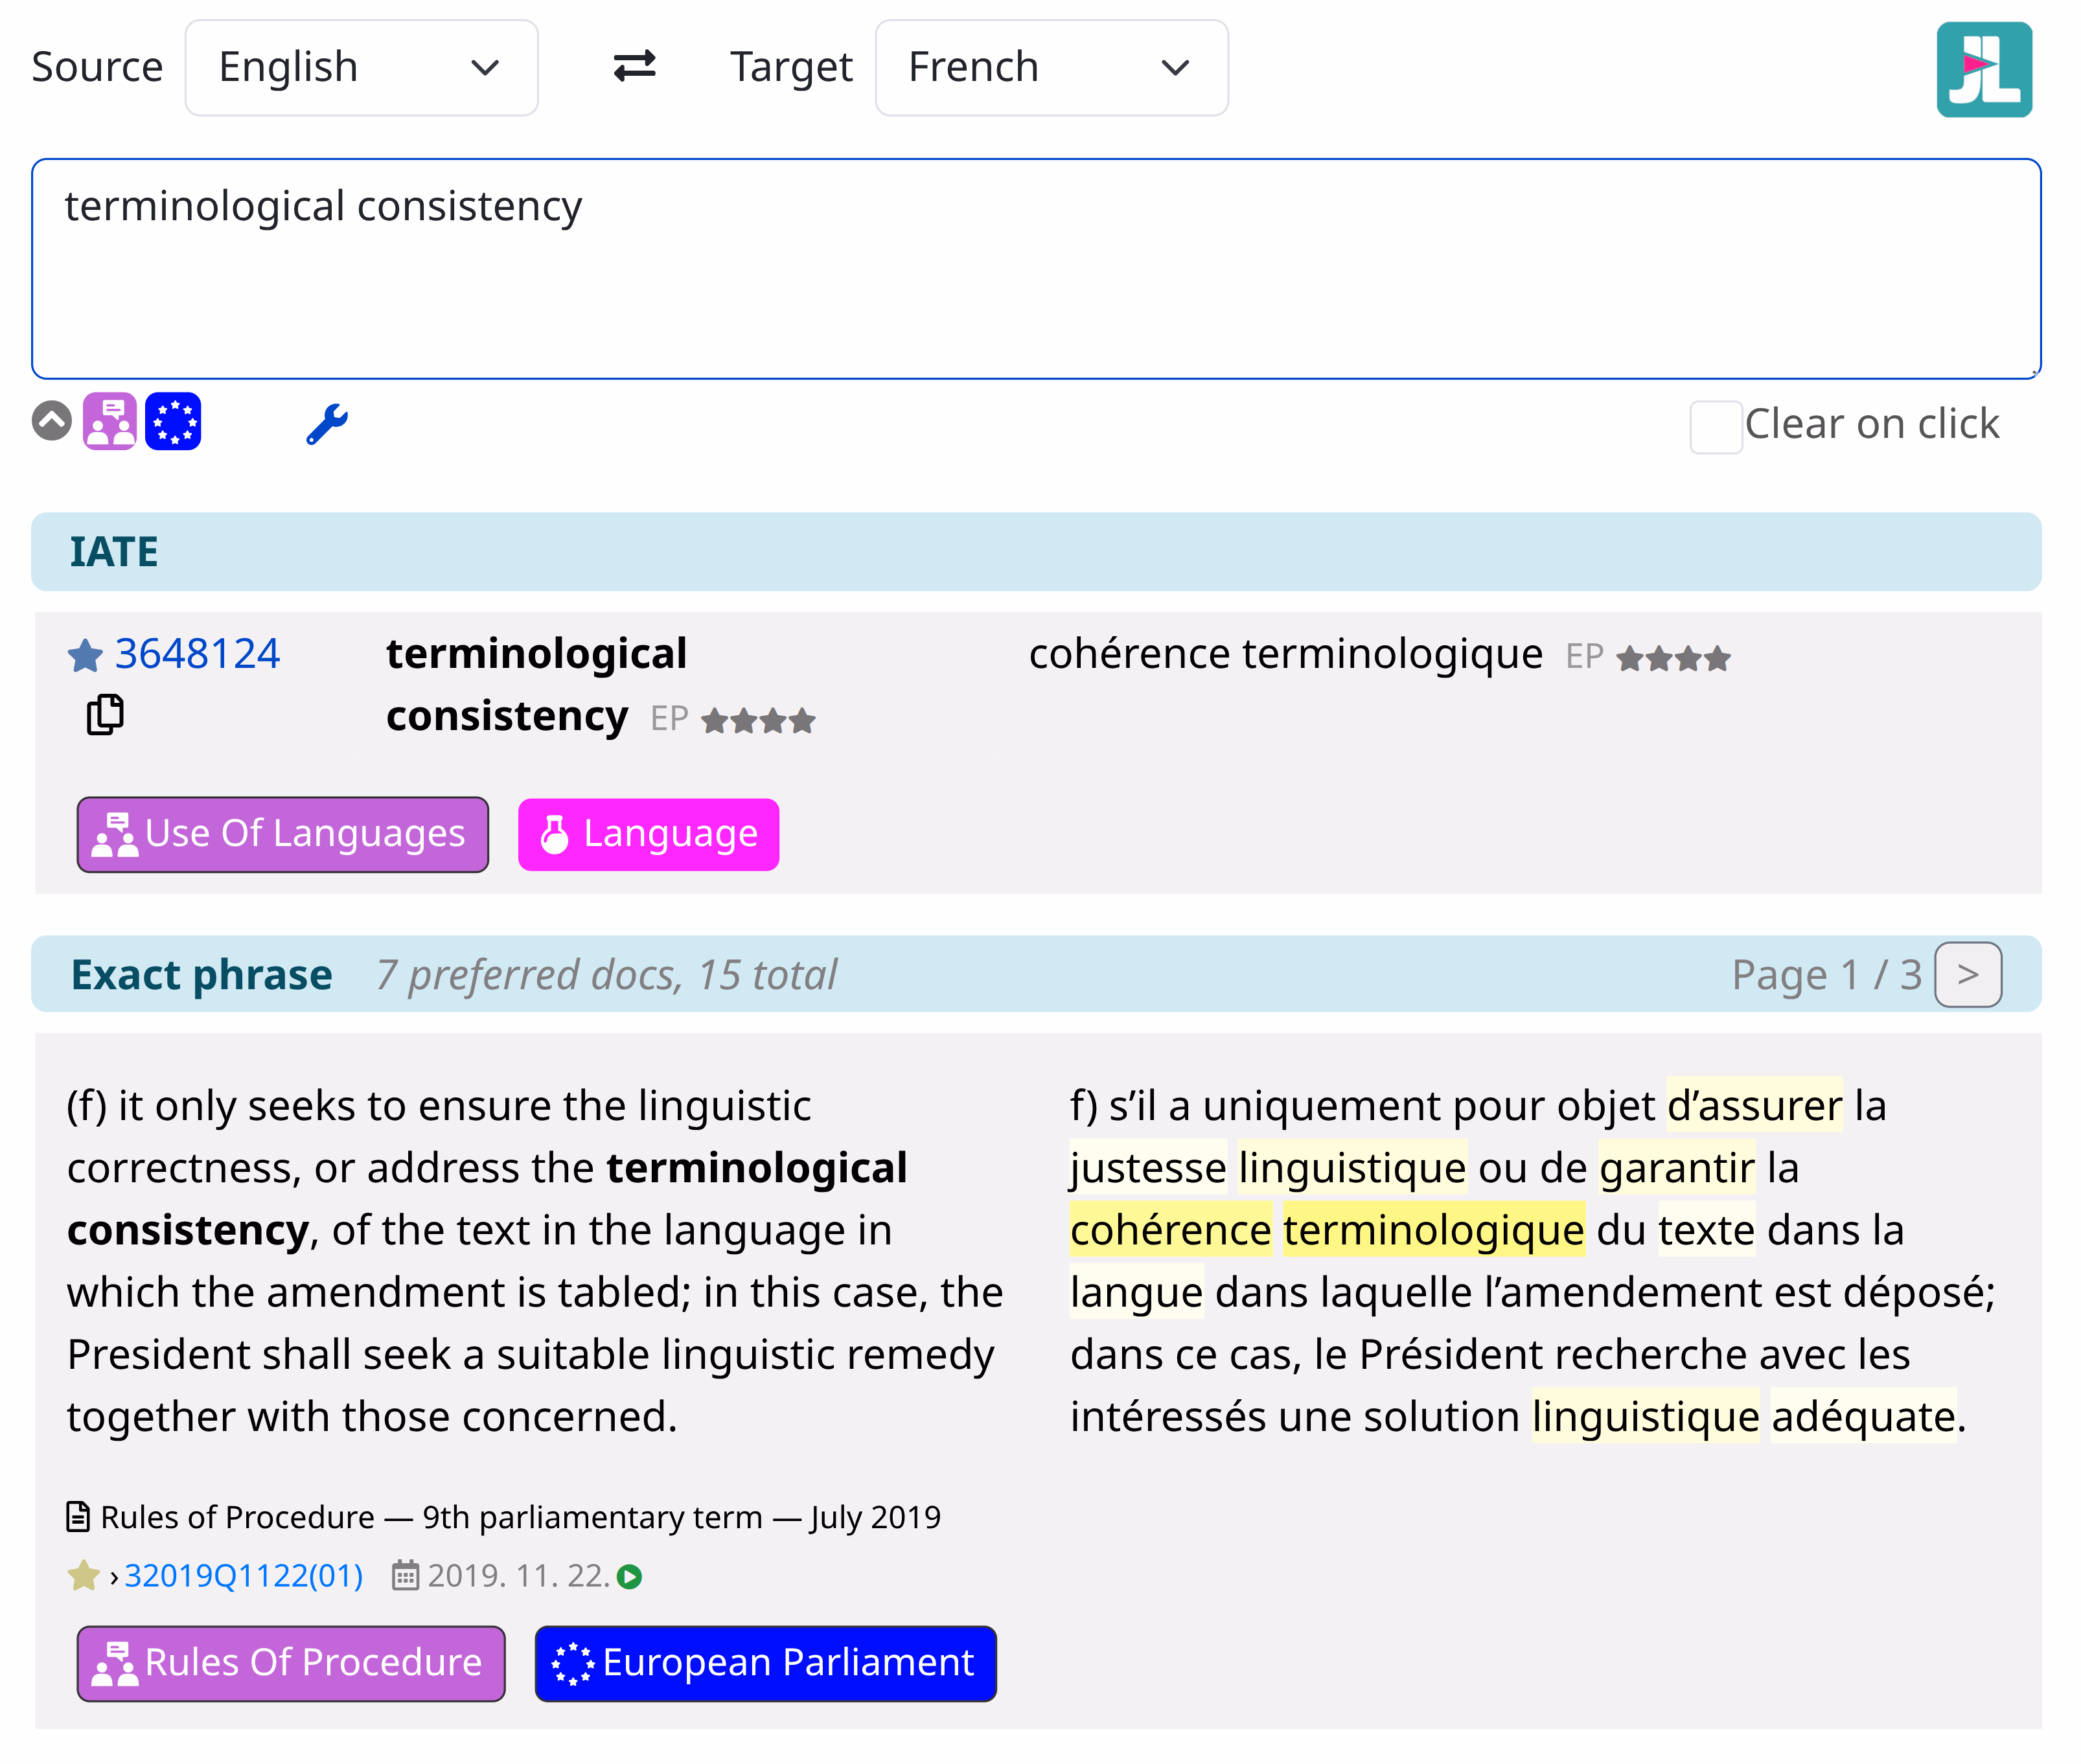Image resolution: width=2081 pixels, height=1764 pixels.
Task: Click the European Parliament tag
Action: pyautogui.click(x=766, y=1663)
